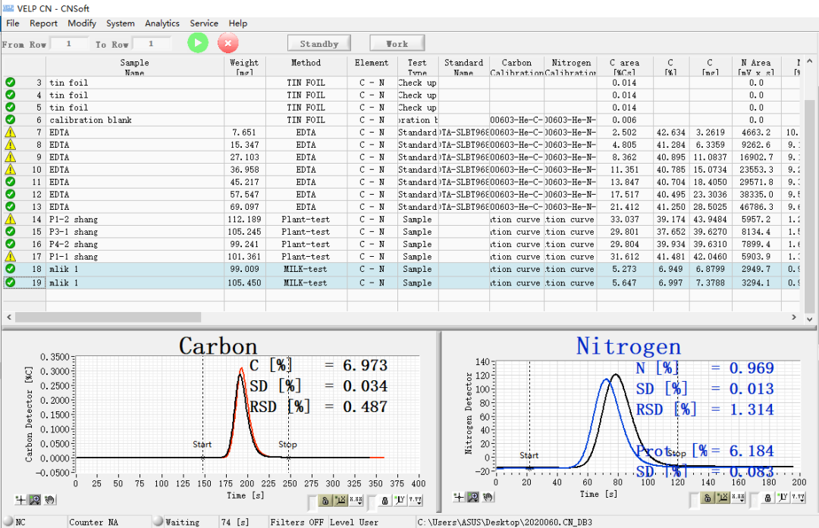Start analysis with the green play button

(197, 43)
